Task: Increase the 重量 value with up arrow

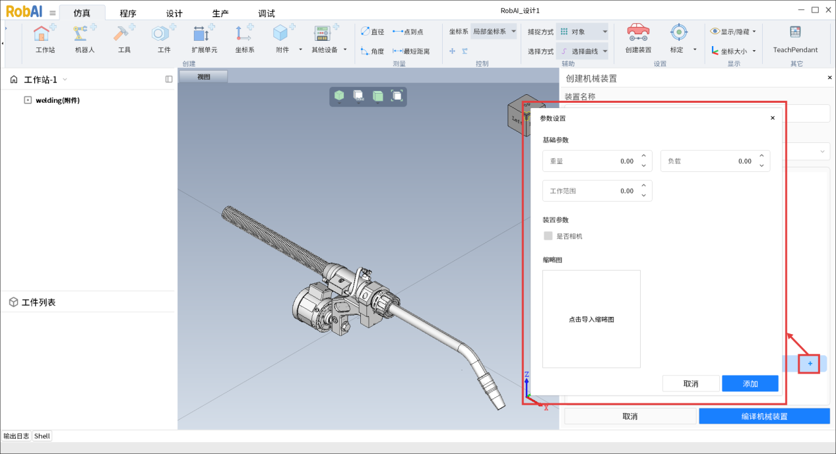Action: tap(644, 156)
